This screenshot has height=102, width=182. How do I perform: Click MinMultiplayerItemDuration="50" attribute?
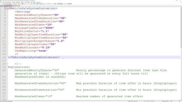click(41, 38)
